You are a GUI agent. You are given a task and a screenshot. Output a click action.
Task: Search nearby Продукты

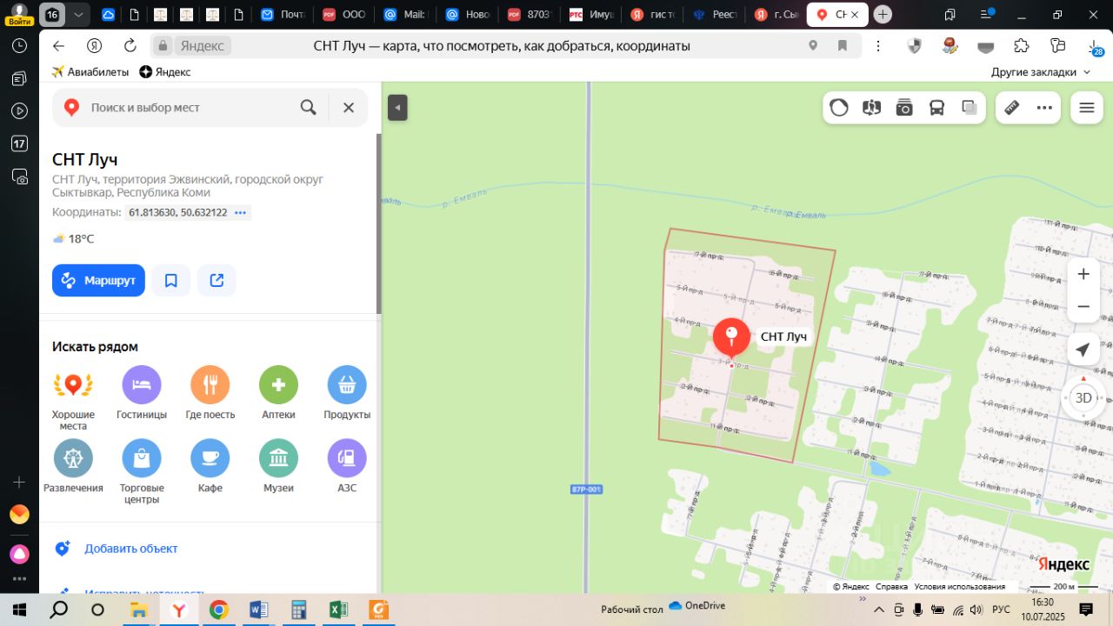pos(347,393)
